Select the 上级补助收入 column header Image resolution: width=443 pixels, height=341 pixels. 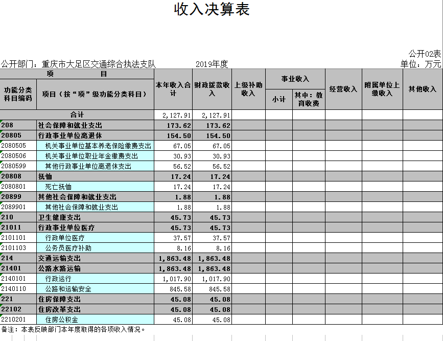point(248,89)
